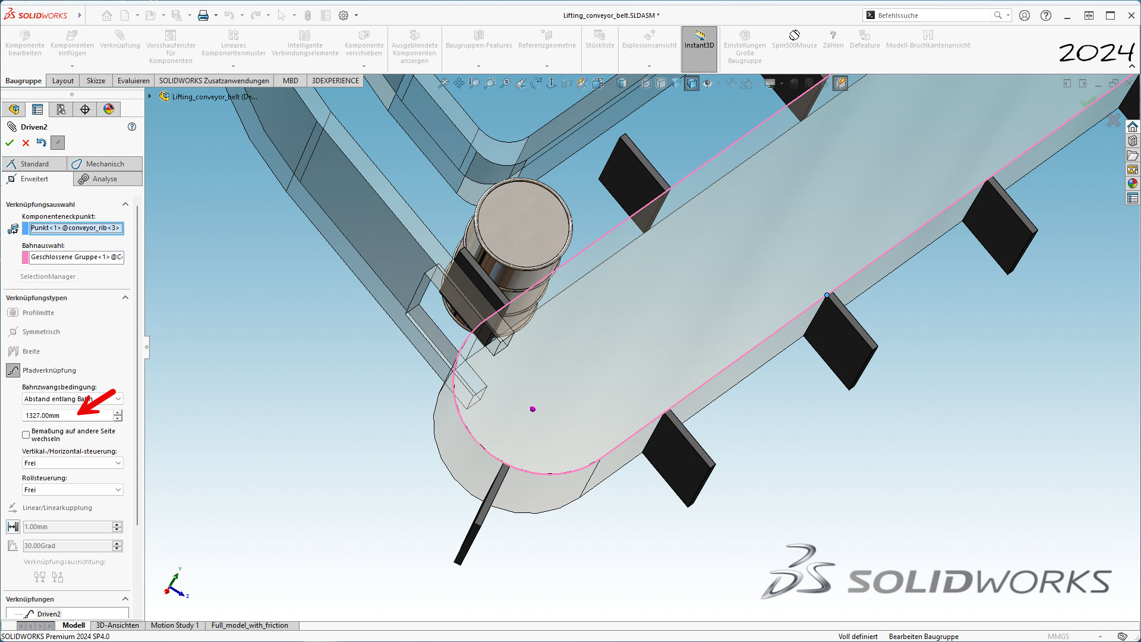The image size is (1141, 642).
Task: Click the green confirmation-corner checkmark in the viewport
Action: (1088, 102)
